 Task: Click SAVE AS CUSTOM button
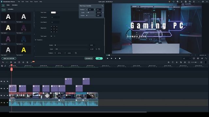[9, 58]
